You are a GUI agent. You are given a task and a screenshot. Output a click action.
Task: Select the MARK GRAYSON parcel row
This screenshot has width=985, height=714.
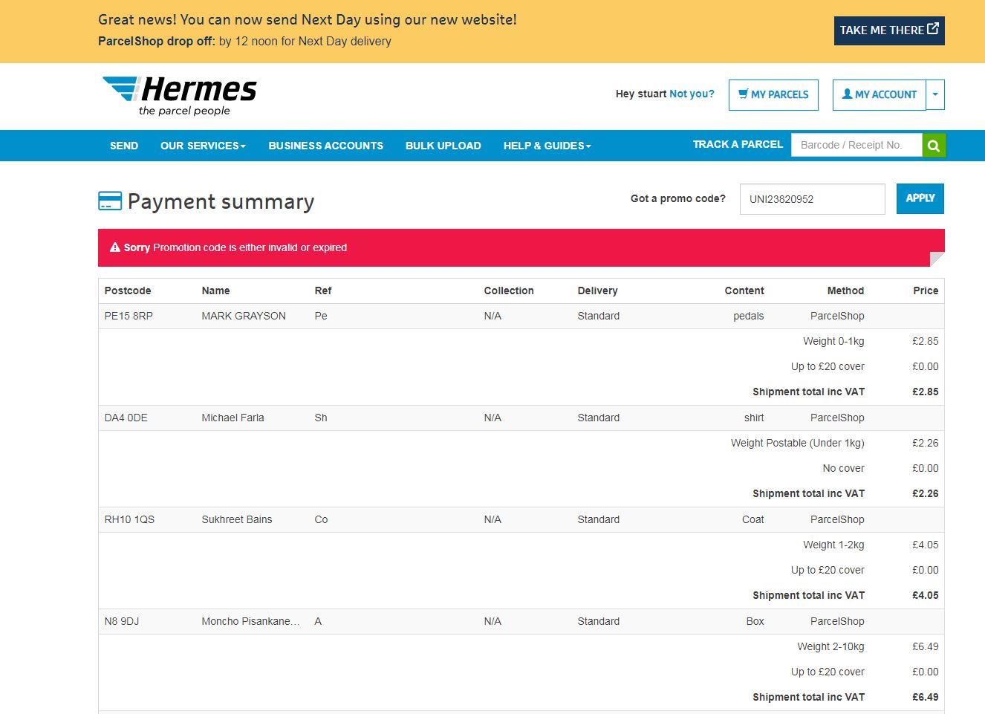(243, 316)
